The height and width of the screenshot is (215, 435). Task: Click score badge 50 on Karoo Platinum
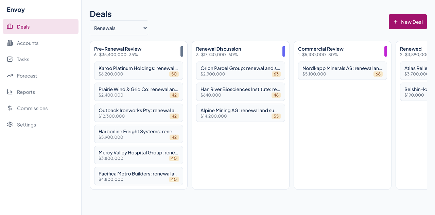(174, 74)
